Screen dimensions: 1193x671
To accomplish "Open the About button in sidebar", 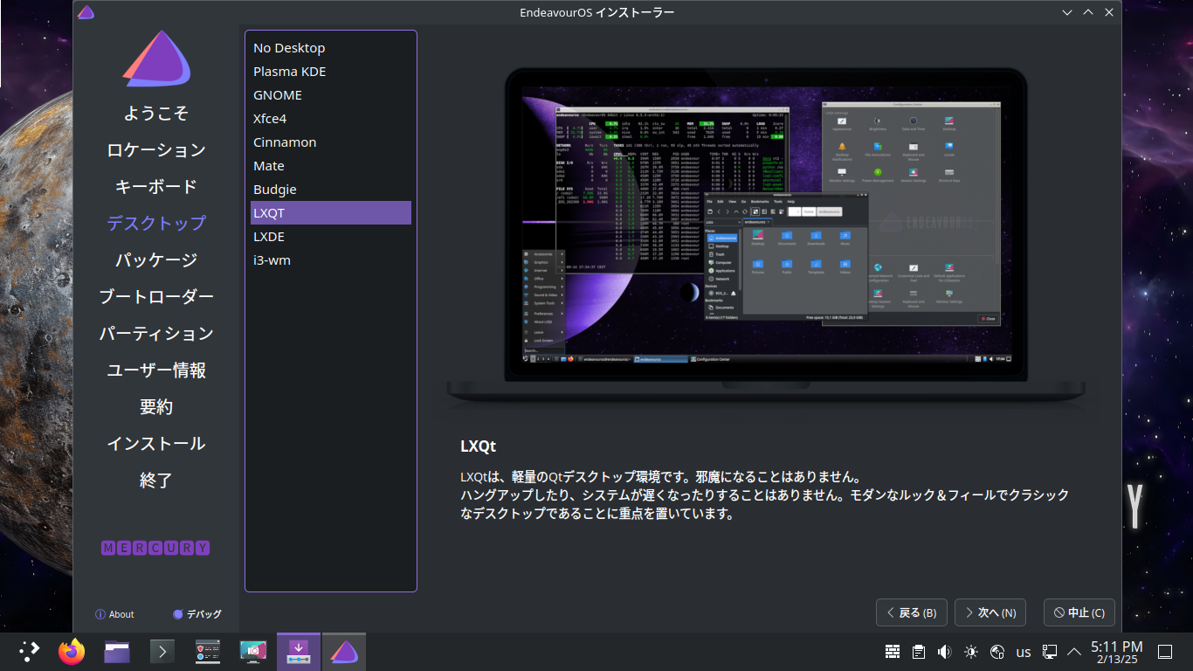I will 114,614.
